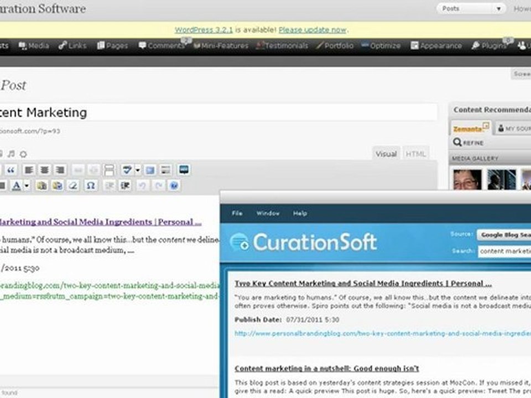
Task: Open the Comments admin menu
Action: click(162, 46)
